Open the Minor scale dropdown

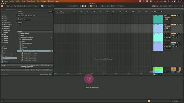(51, 6)
